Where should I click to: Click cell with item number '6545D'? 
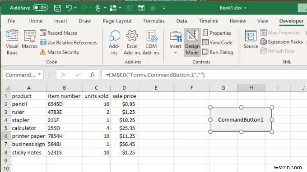(64, 104)
